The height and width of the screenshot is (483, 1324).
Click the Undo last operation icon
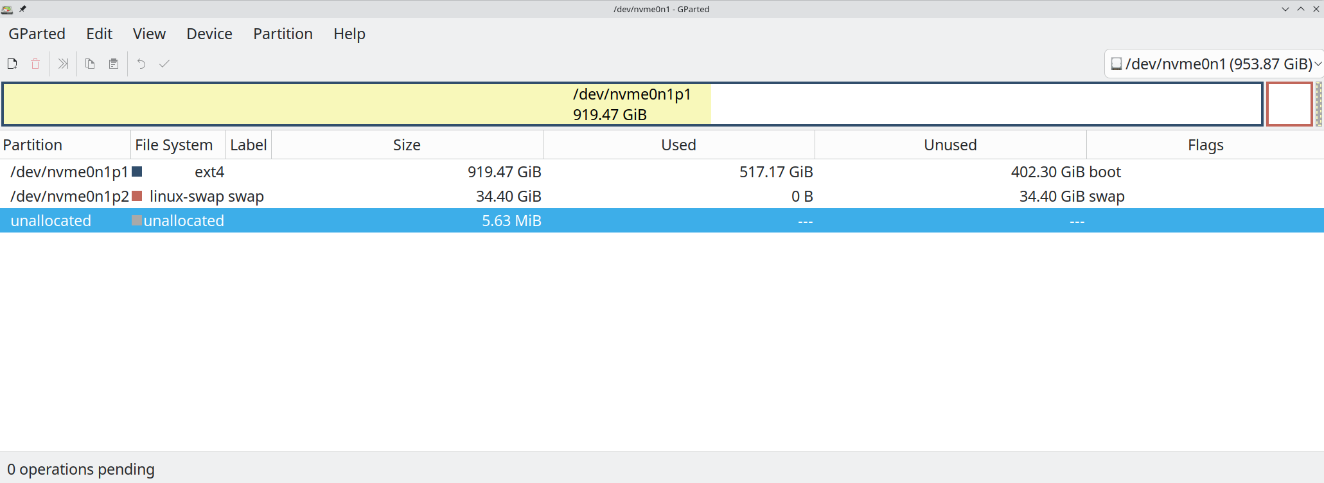click(141, 64)
